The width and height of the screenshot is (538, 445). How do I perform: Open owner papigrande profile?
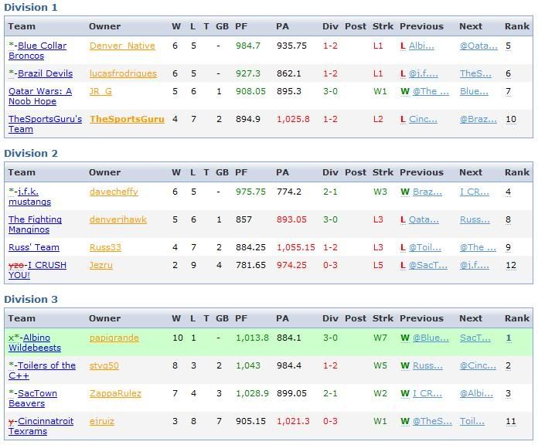click(114, 338)
